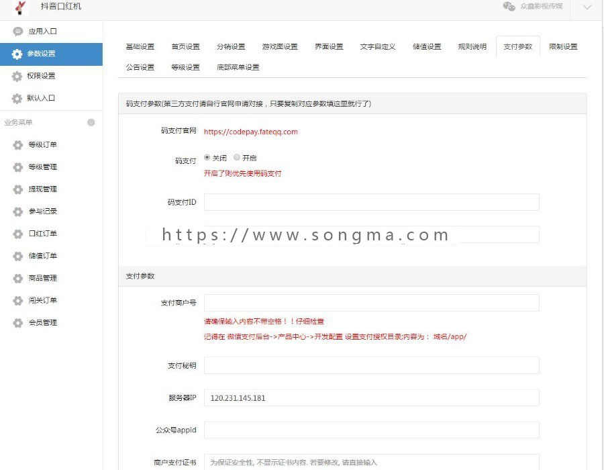Focus the 支付商户号 input field
The height and width of the screenshot is (470, 604).
371,303
